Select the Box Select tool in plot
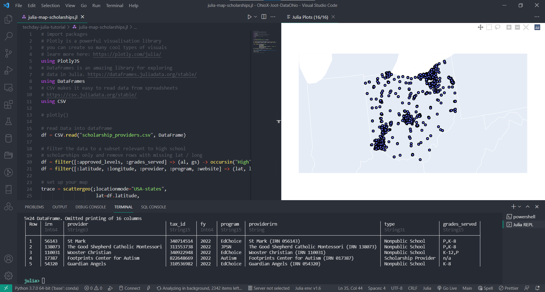 [x=489, y=27]
